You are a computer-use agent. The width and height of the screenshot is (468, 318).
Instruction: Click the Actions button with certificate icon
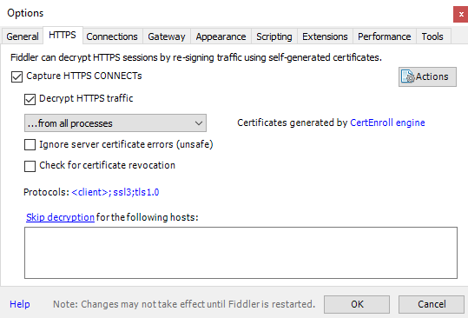(x=427, y=76)
